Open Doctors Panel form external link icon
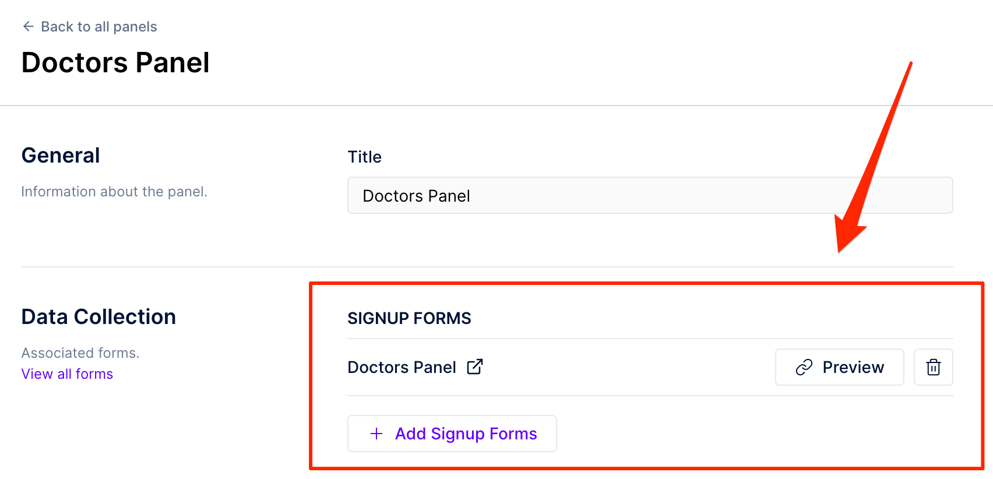 (x=475, y=367)
